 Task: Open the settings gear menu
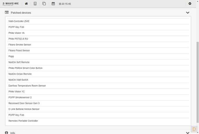[190, 3]
